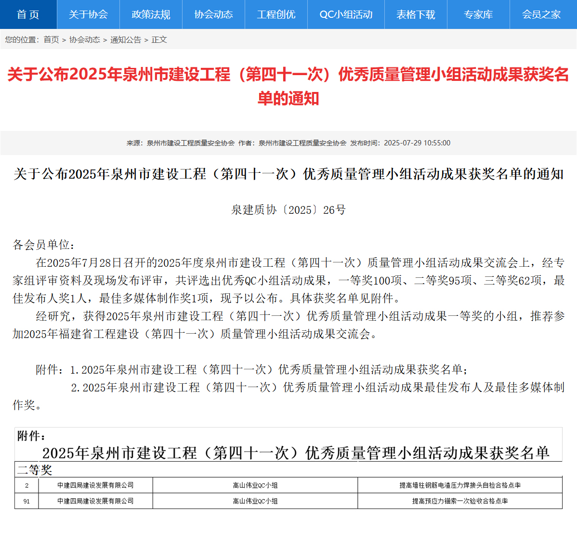Viewport: 577px width, 533px height.
Task: Open the 工程创优 navigation item
Action: point(276,14)
